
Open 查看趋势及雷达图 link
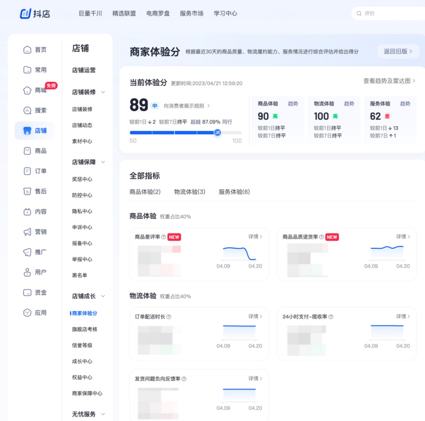[x=389, y=81]
